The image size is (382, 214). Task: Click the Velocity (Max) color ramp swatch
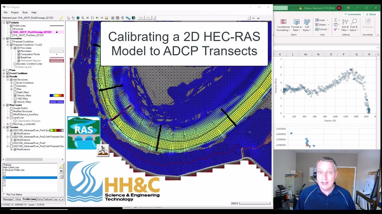click(57, 96)
